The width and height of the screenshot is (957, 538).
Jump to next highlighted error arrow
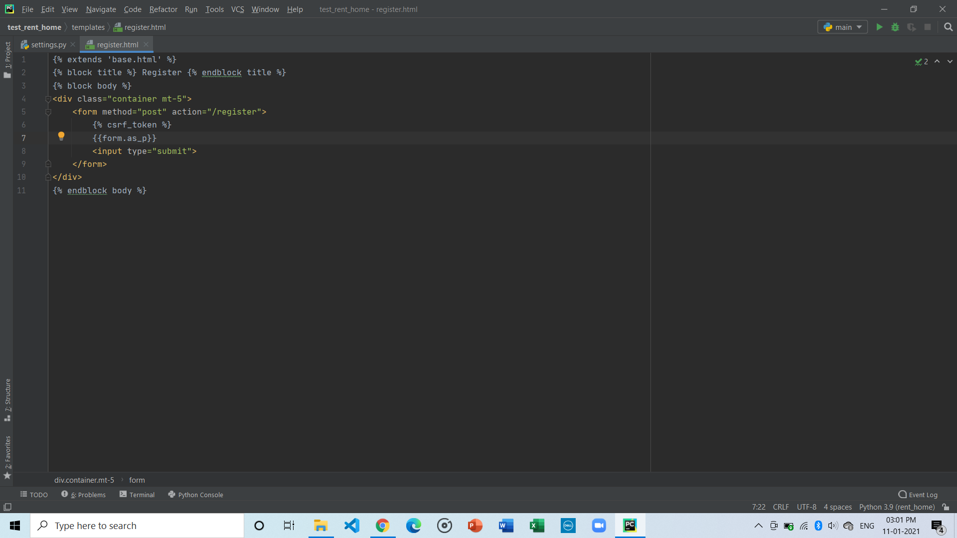(950, 61)
